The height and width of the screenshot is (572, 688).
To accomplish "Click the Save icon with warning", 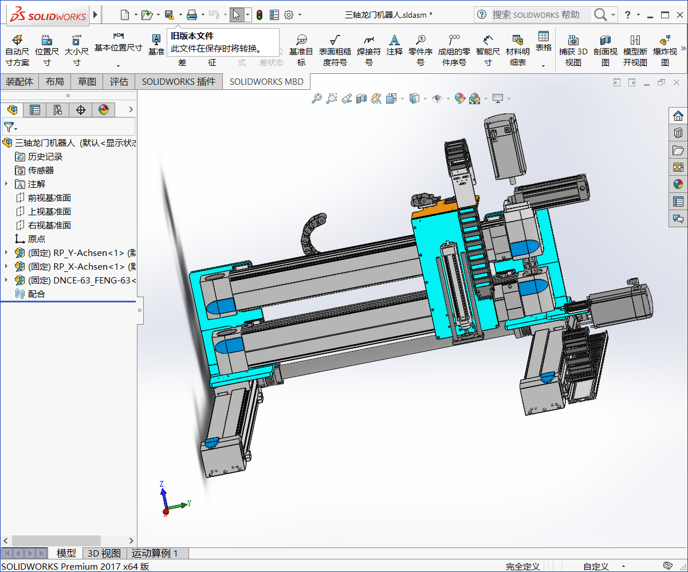I will click(x=169, y=14).
